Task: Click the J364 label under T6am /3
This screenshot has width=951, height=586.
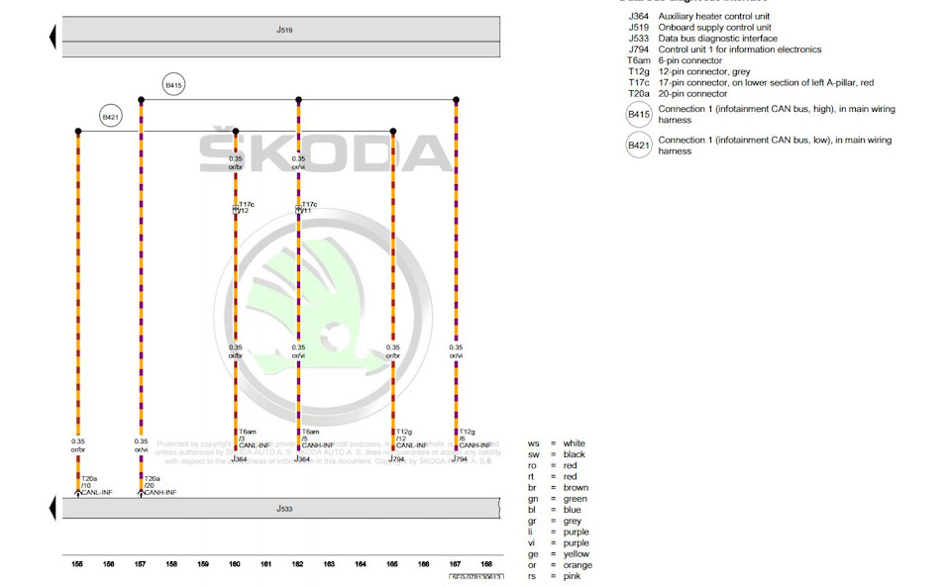Action: pyautogui.click(x=239, y=459)
